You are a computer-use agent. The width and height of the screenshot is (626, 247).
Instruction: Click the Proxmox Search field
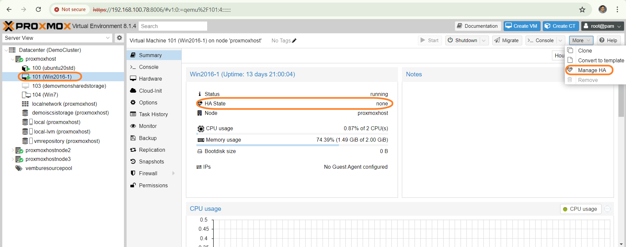[x=173, y=26]
